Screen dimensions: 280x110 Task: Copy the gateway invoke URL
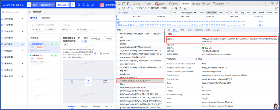coord(95,54)
